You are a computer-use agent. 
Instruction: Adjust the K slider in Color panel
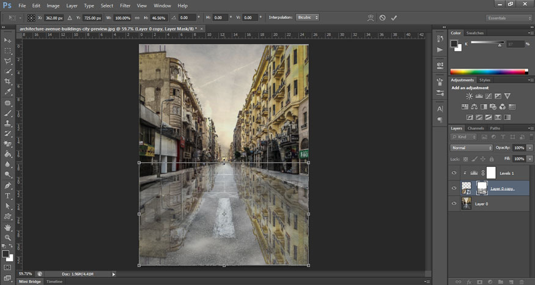pos(500,45)
